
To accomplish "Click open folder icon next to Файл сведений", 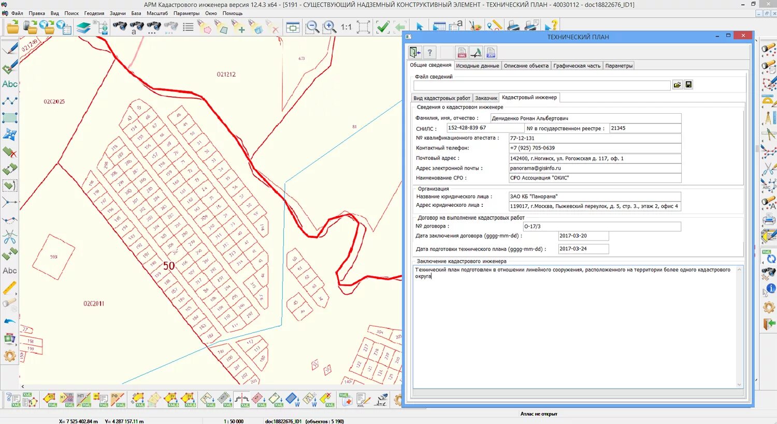I will pyautogui.click(x=677, y=85).
